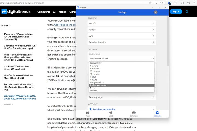
Task: Open the Sync settings row
Action: (121, 36)
